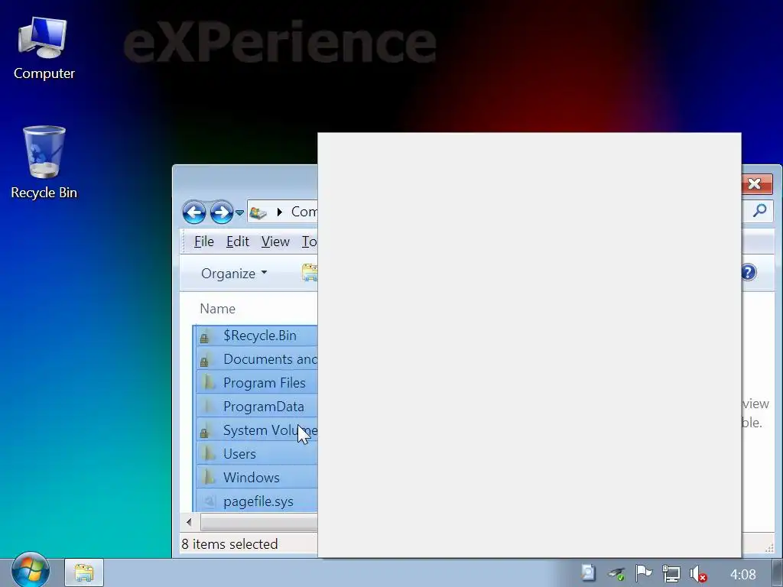Open the Organize dropdown
The image size is (783, 587).
click(234, 274)
